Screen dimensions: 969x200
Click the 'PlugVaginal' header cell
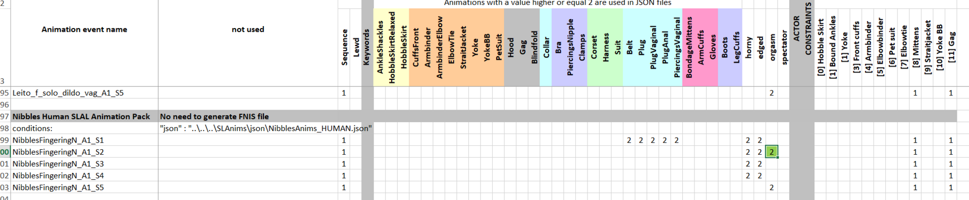[653, 47]
